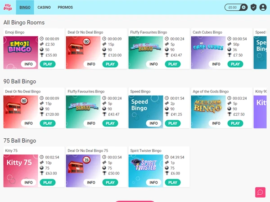The image size is (270, 202).
Task: Click the Spirit Twister Bingo room title
Action: [x=146, y=151]
